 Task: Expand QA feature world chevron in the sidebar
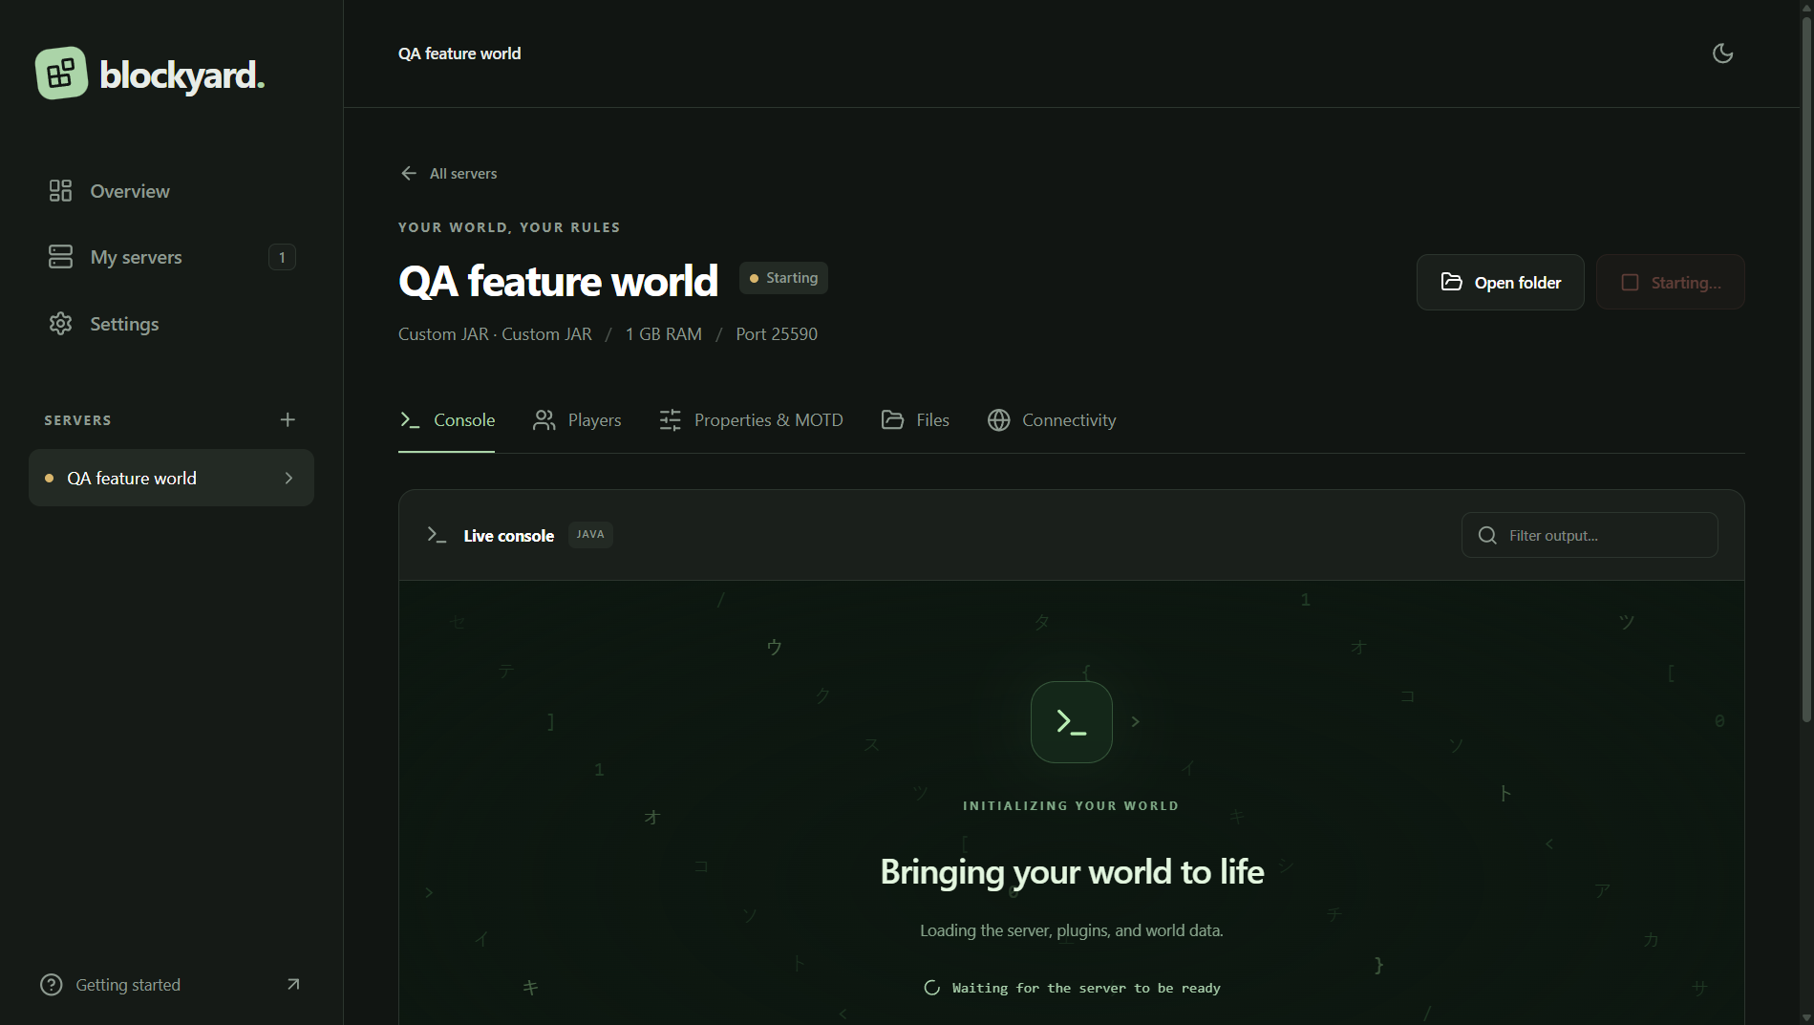click(x=288, y=478)
